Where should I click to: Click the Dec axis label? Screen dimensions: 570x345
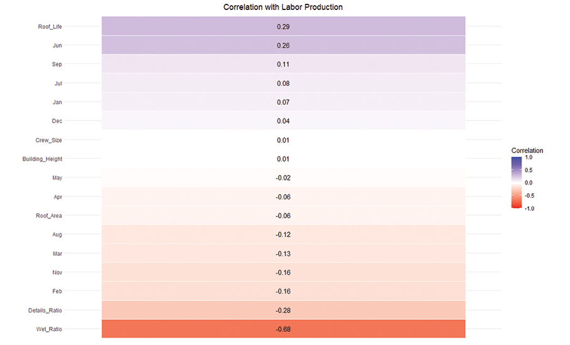[57, 120]
